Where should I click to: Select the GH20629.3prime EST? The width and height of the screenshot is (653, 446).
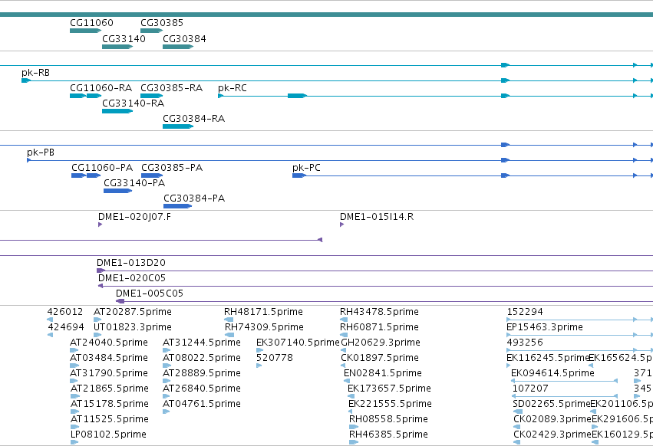381,343
